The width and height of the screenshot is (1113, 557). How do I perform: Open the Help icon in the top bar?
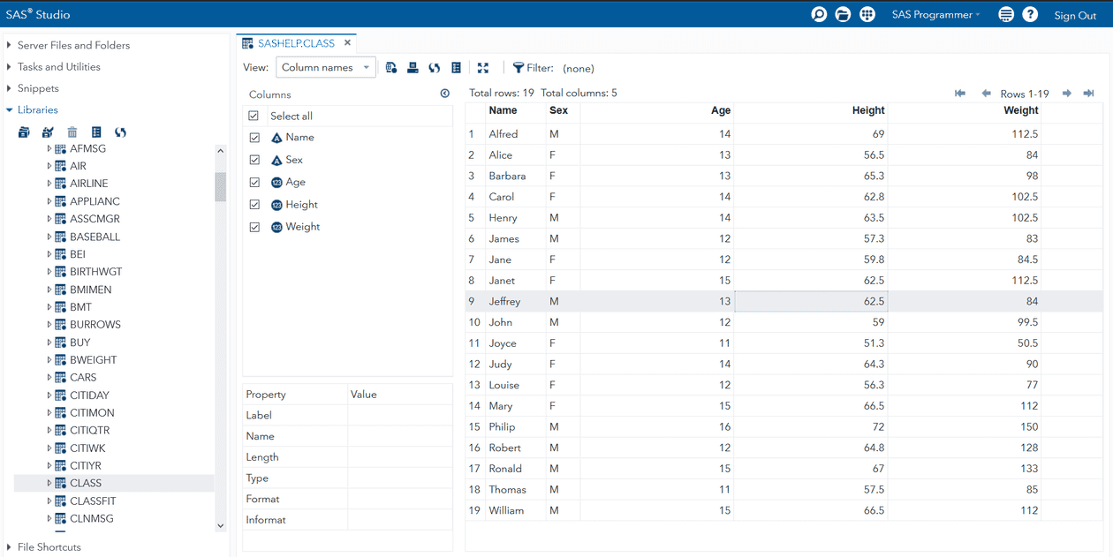tap(1031, 14)
